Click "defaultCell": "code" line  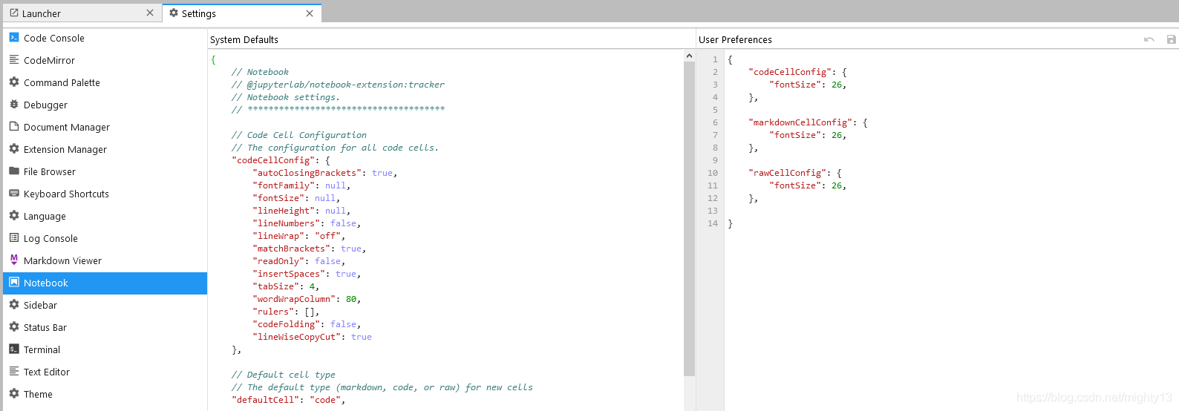pos(289,400)
